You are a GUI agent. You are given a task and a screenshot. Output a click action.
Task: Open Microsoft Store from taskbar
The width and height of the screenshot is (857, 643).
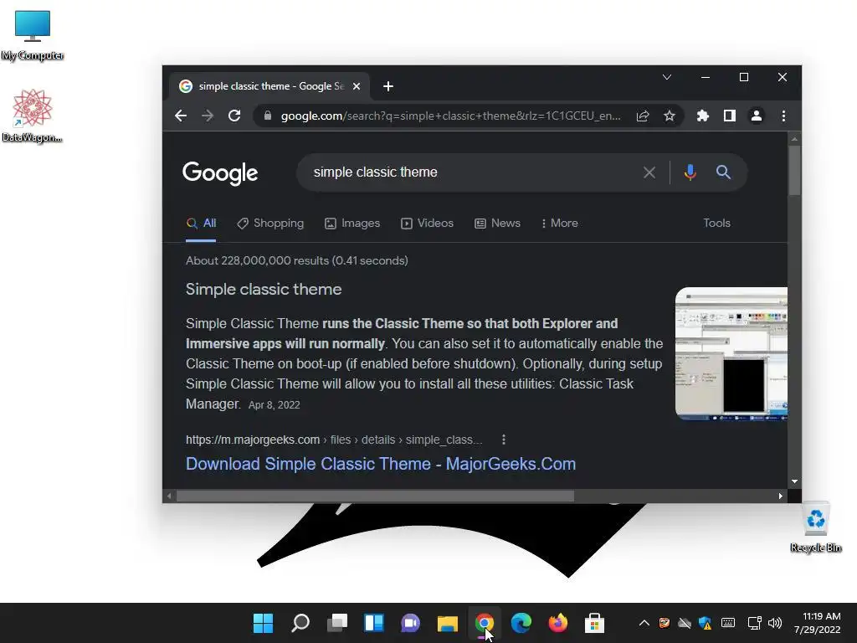point(594,623)
